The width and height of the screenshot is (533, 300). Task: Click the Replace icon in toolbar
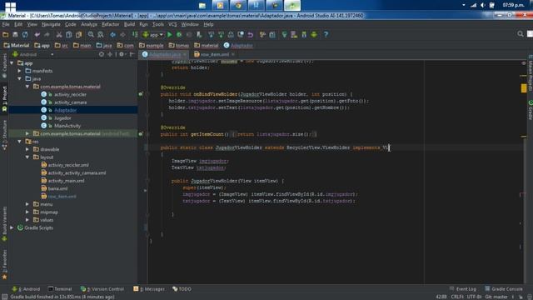[x=101, y=35]
